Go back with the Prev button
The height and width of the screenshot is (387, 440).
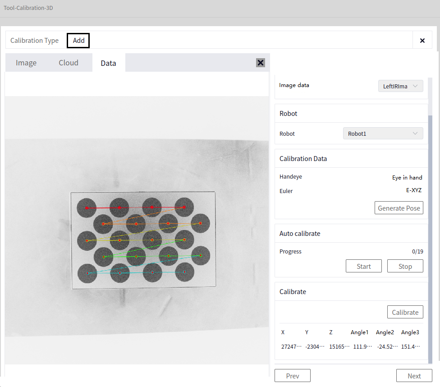(x=293, y=375)
